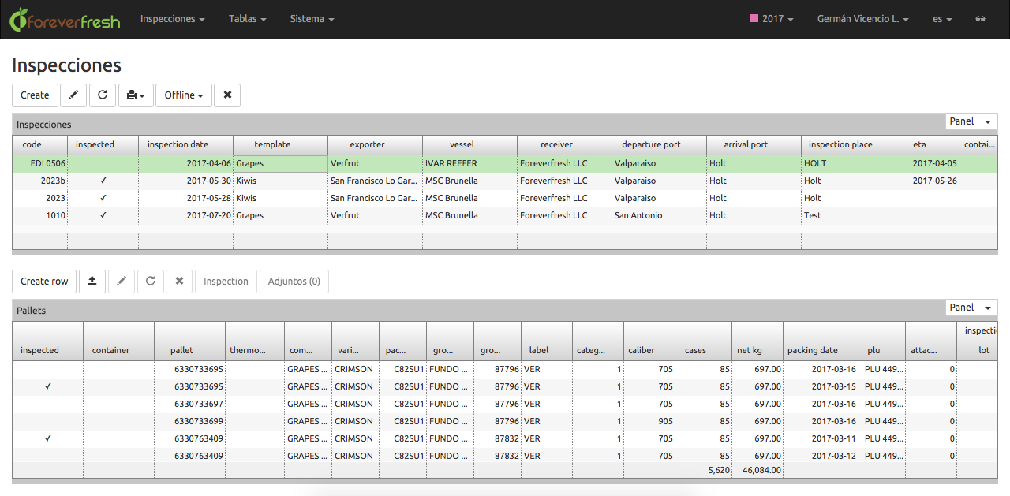Sort by template column header
Screen dimensions: 1010x496
[280, 145]
